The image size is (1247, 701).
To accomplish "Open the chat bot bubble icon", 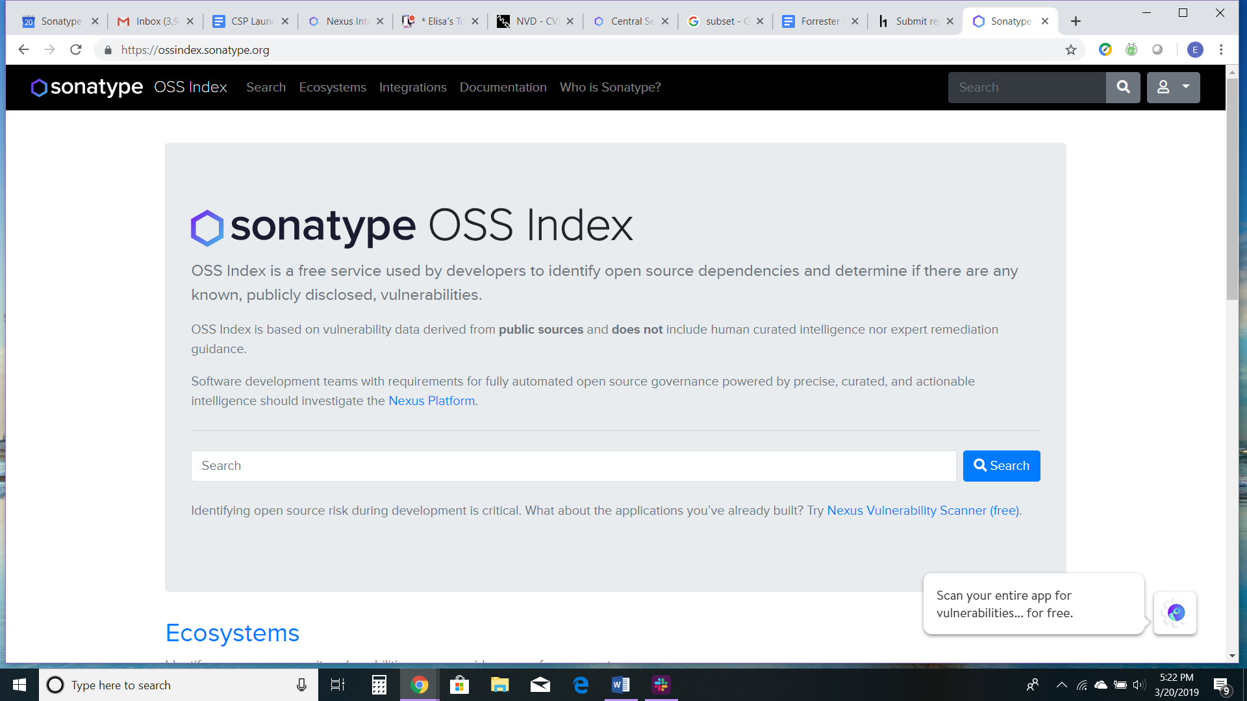I will pos(1176,613).
